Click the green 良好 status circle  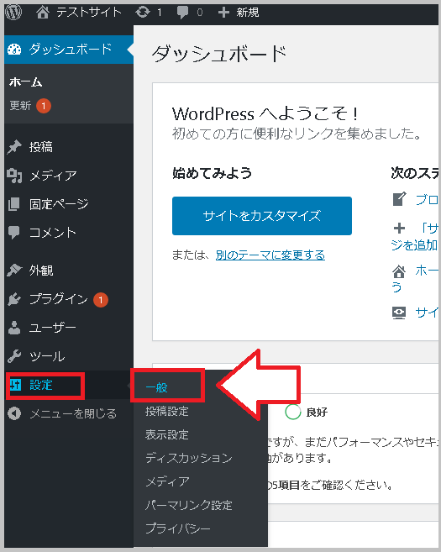(x=293, y=412)
